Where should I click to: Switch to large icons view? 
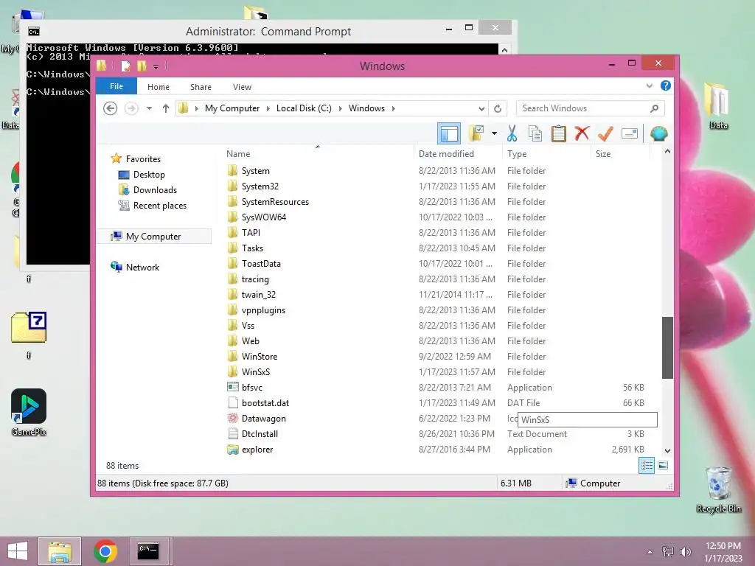(663, 466)
